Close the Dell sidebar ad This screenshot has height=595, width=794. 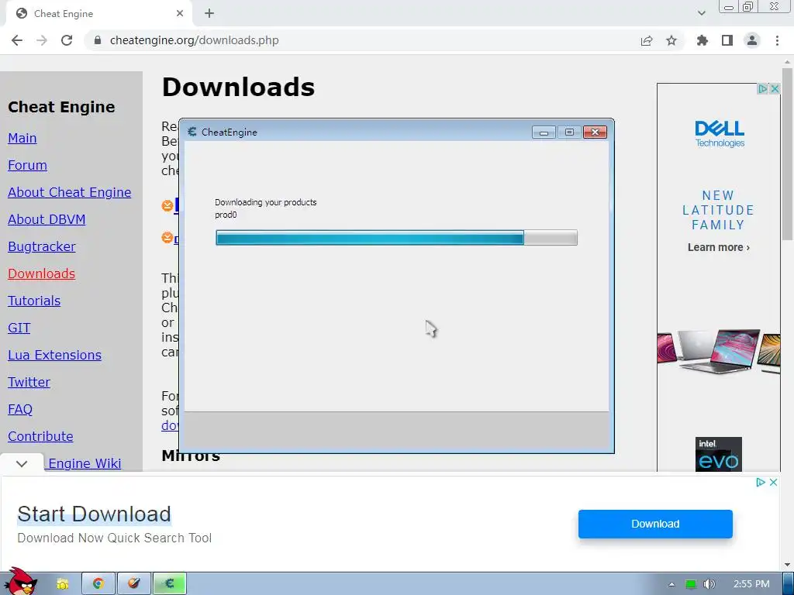click(x=775, y=89)
